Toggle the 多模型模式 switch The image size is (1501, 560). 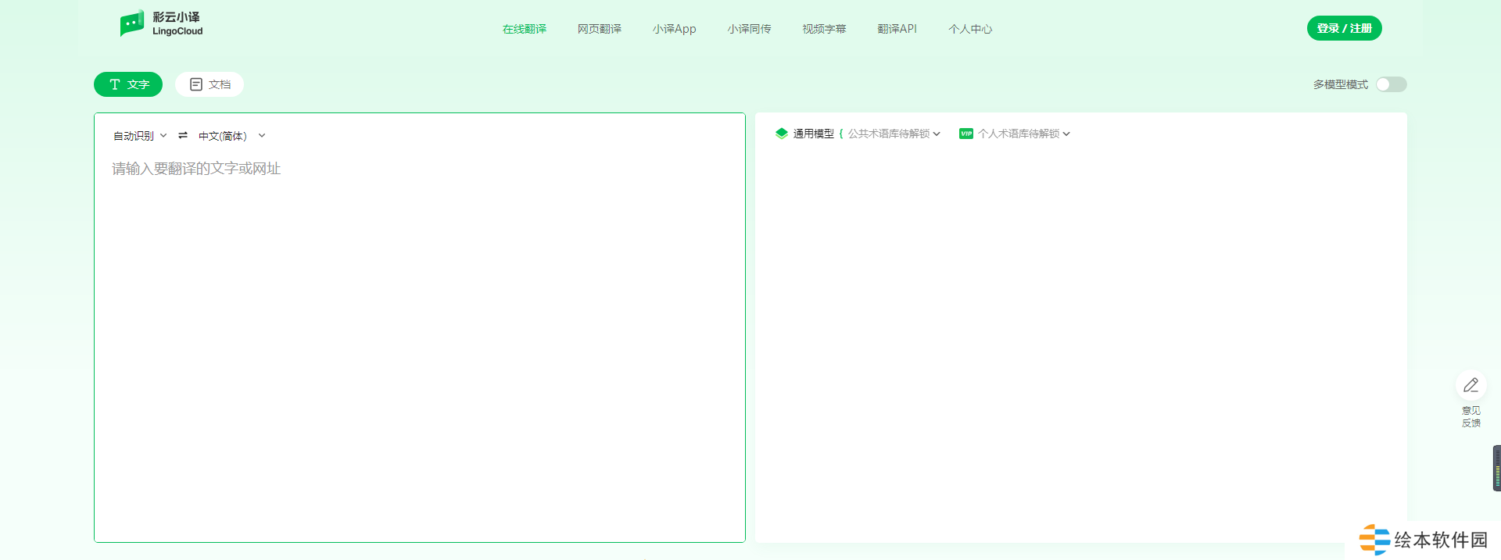point(1391,84)
